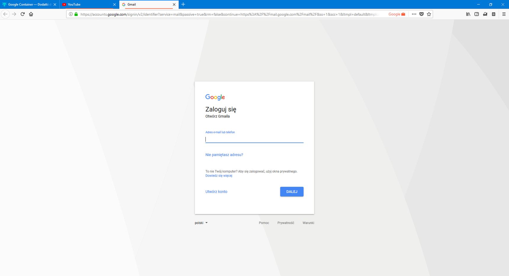The width and height of the screenshot is (509, 276).
Task: Click the green padlock security icon
Action: [76, 14]
